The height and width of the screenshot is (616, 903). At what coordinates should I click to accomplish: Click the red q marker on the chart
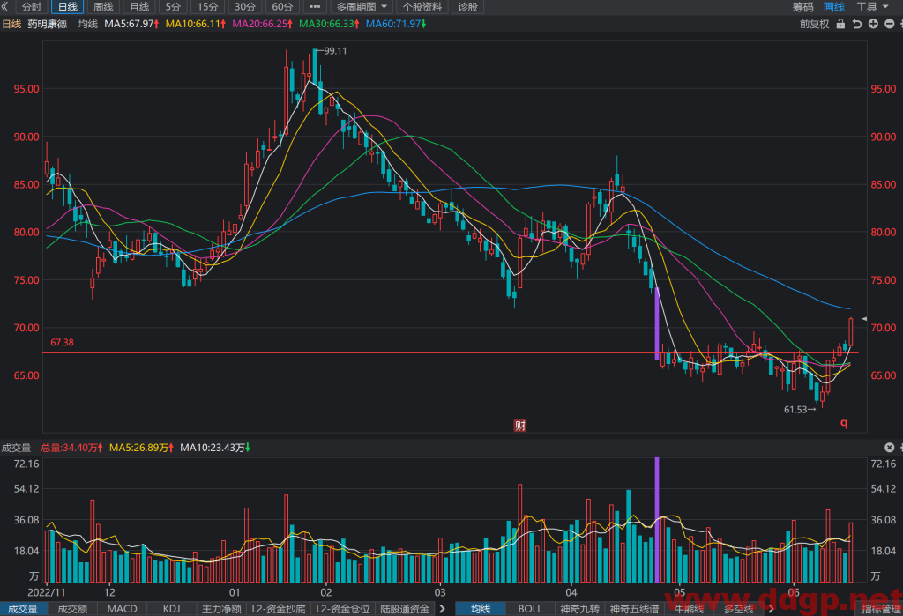[844, 423]
